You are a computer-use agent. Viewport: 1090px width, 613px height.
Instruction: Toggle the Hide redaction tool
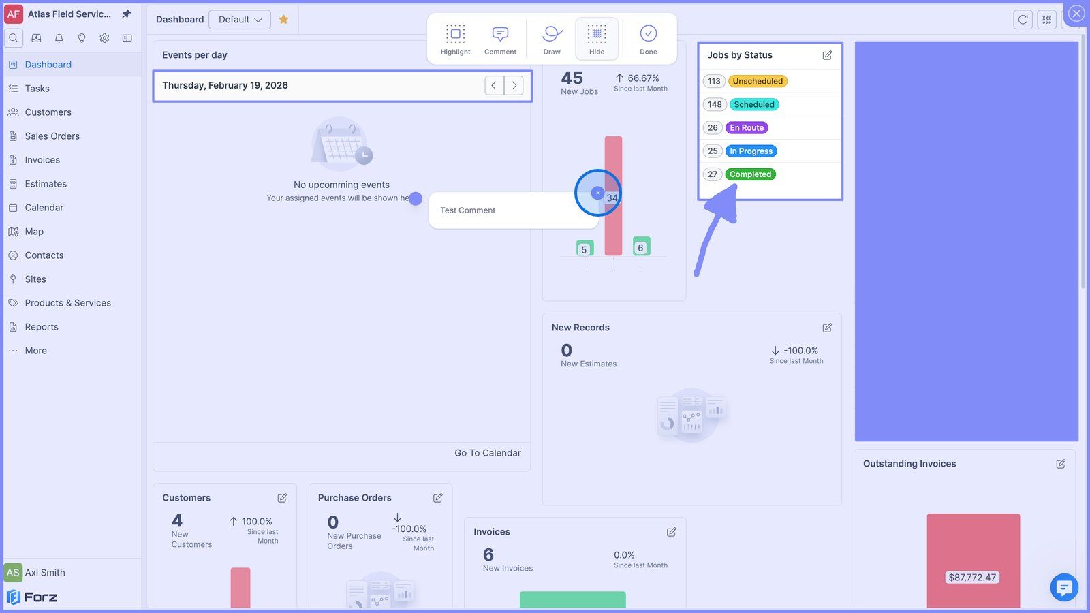point(597,40)
